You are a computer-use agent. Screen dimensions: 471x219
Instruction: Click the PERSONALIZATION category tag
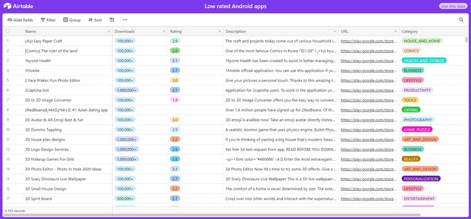421,179
